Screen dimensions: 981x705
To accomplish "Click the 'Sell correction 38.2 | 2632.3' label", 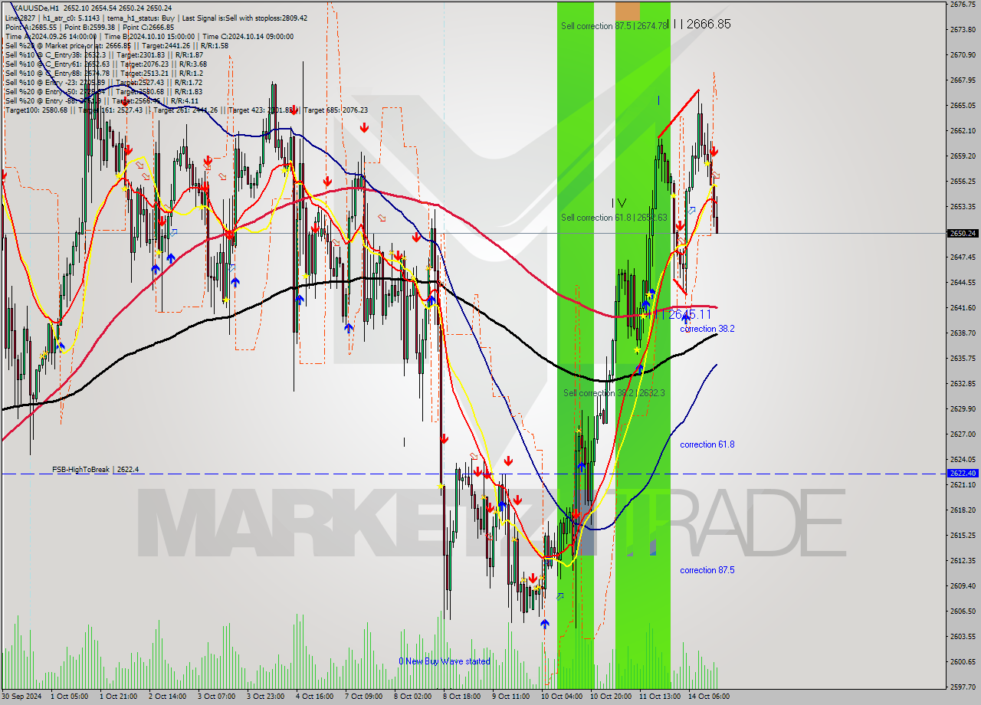I will (x=614, y=393).
